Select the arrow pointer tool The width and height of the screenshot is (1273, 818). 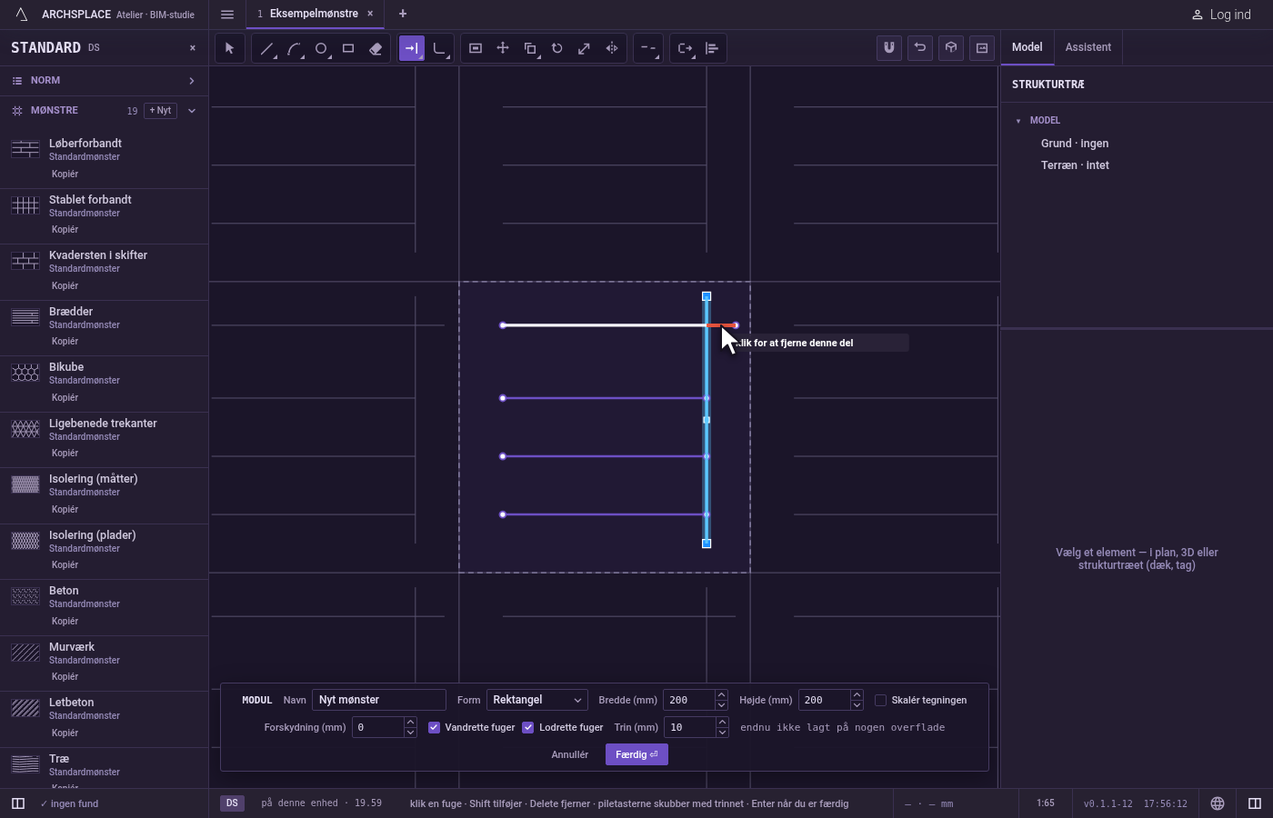coord(230,48)
